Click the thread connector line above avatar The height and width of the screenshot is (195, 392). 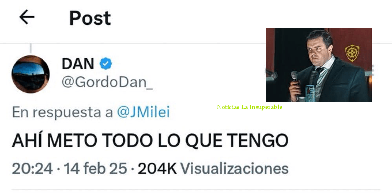31,48
